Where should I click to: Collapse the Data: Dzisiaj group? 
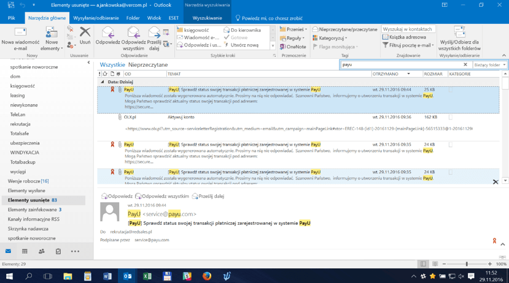click(x=102, y=81)
